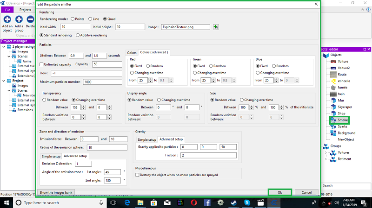Expand the Batiment group

tap(326, 159)
